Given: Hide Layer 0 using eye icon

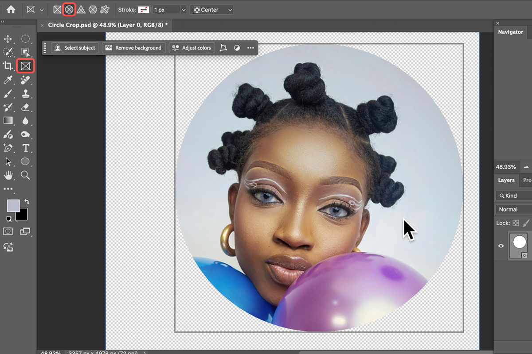Looking at the screenshot, I should tap(501, 246).
